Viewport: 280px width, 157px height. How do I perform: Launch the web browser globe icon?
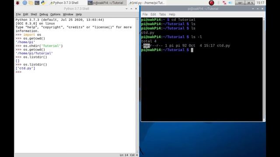25,3
